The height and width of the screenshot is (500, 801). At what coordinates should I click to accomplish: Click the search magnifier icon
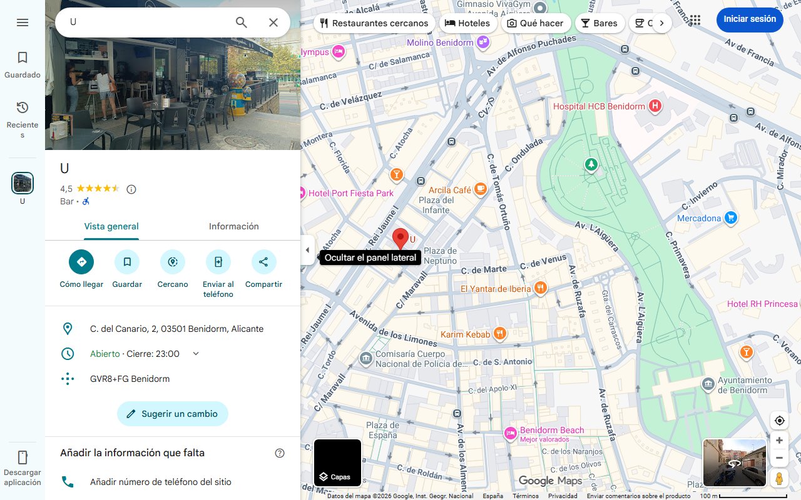pos(242,22)
